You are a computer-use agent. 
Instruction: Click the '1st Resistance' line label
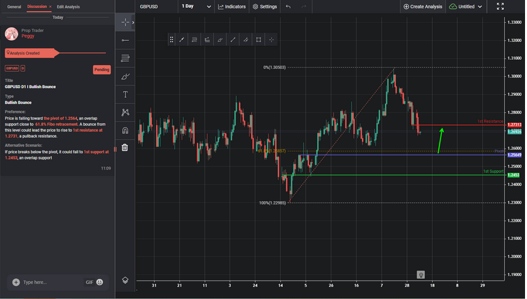pyautogui.click(x=490, y=122)
